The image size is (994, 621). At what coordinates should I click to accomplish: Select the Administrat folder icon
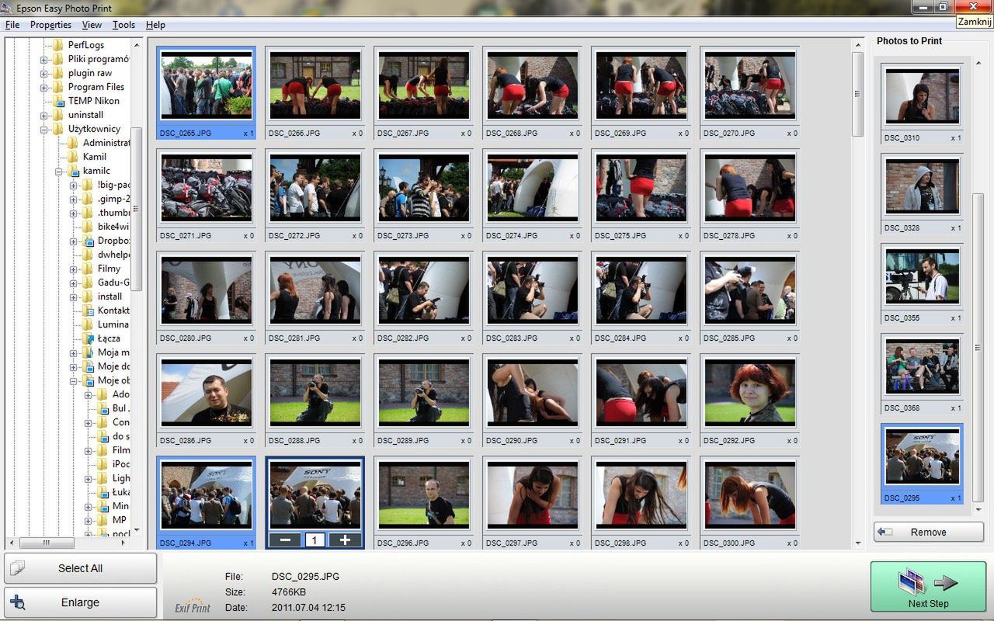click(x=73, y=143)
